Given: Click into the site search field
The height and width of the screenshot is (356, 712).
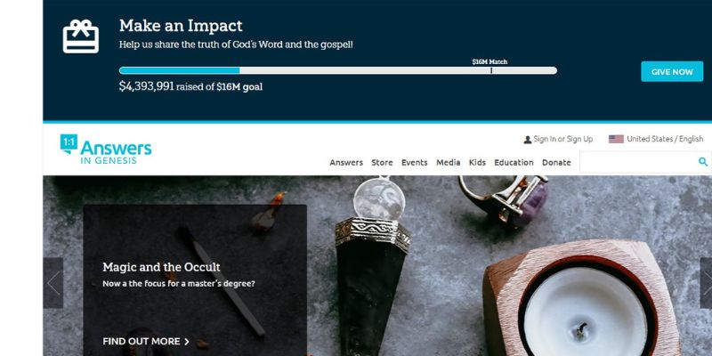Looking at the screenshot, I should pos(638,162).
